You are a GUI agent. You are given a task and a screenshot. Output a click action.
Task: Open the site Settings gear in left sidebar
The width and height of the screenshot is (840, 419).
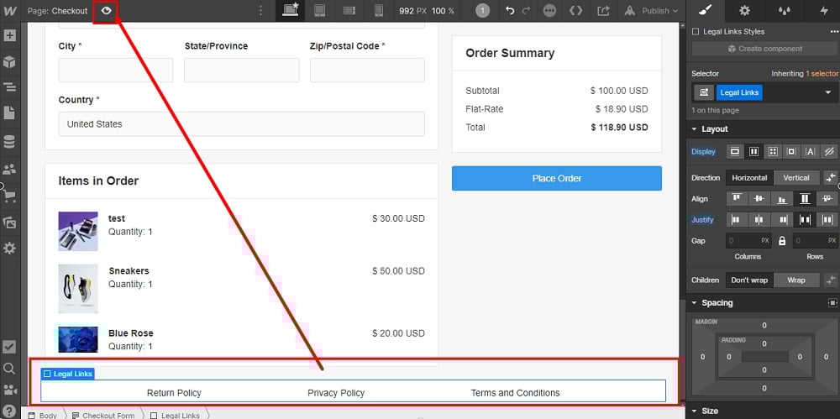tap(9, 248)
